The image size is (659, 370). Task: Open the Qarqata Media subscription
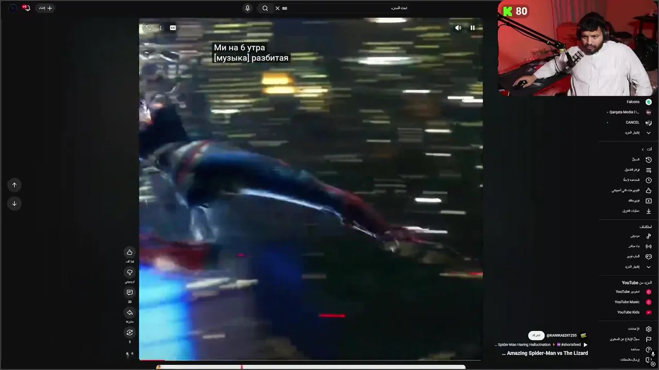click(630, 112)
